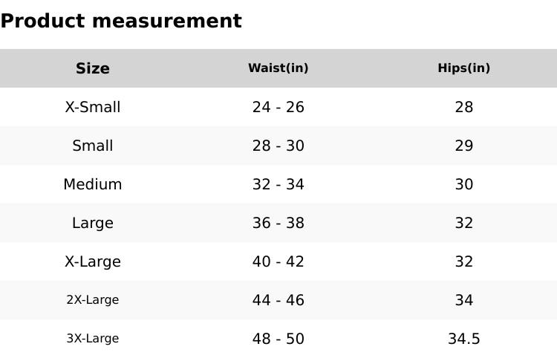The image size is (557, 358).
Task: Click the Waist(in) column header
Action: tap(278, 68)
